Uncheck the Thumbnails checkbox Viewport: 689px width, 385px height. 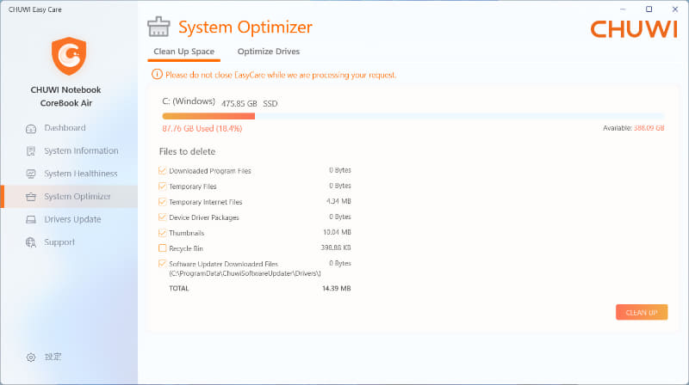[x=162, y=233]
